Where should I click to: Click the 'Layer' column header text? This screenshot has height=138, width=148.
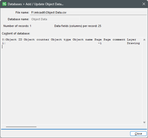pos(131,40)
